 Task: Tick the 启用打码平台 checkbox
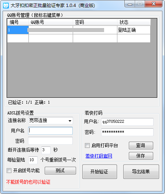[87, 145]
